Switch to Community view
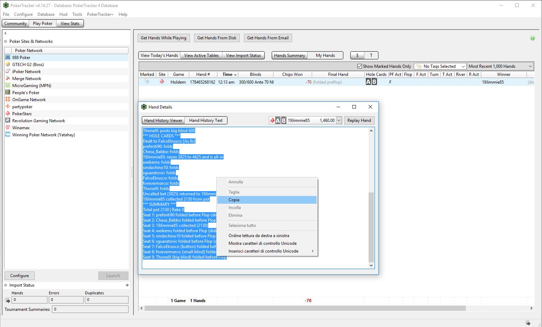 pyautogui.click(x=15, y=24)
